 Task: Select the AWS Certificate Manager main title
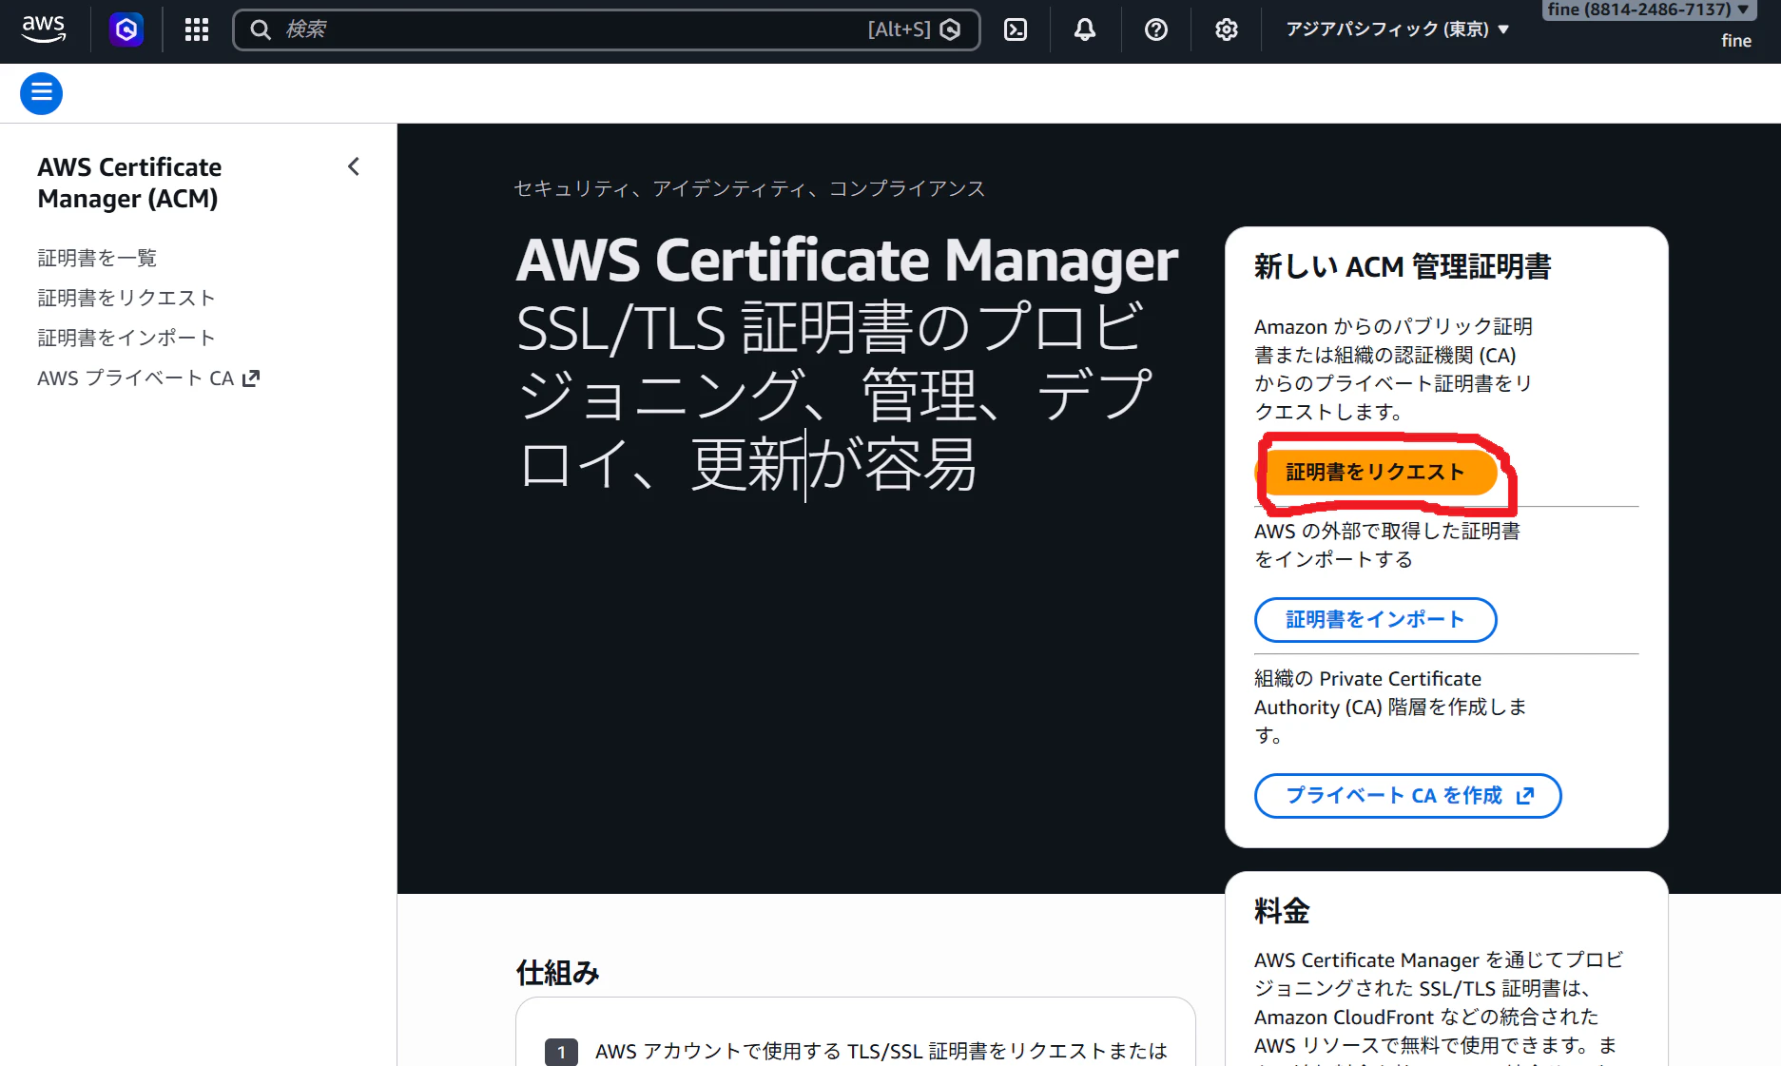coord(847,261)
